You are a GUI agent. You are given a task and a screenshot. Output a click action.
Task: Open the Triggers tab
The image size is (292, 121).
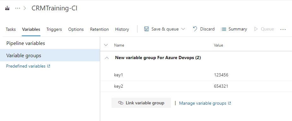click(x=54, y=29)
